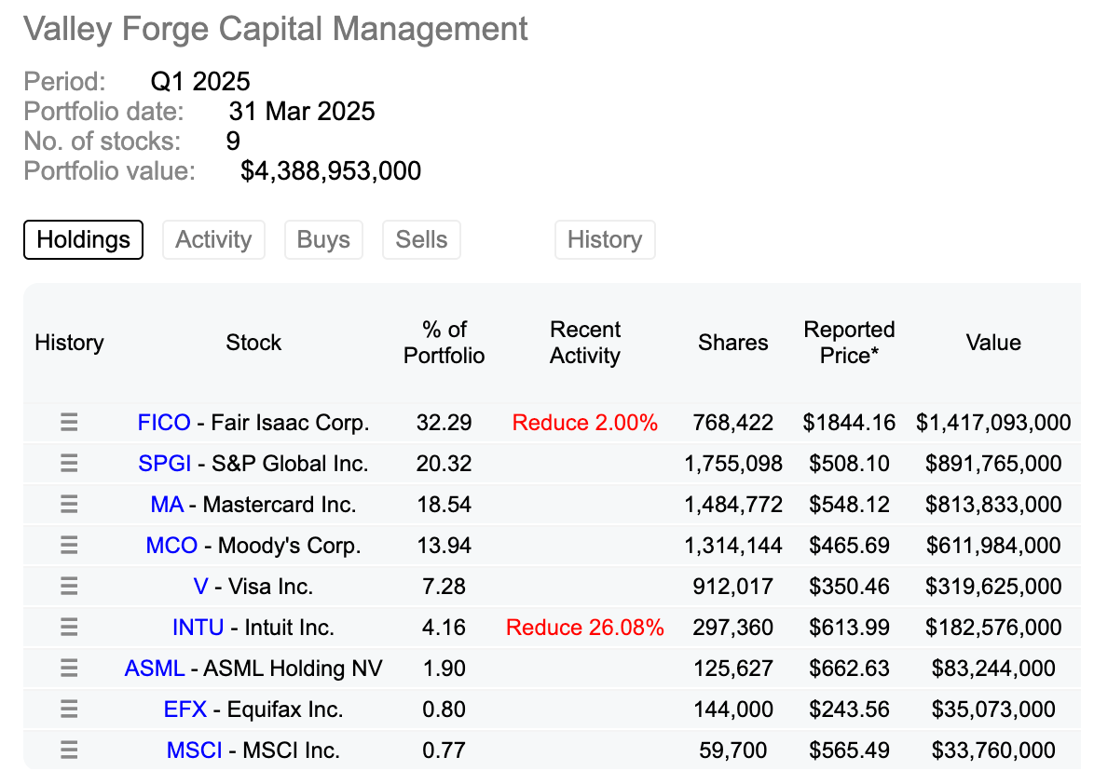The height and width of the screenshot is (784, 1094).
Task: Click the Value column header
Action: 993,343
